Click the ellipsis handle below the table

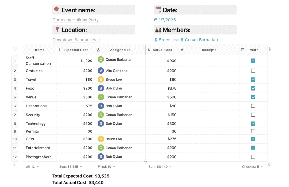[x=145, y=162]
